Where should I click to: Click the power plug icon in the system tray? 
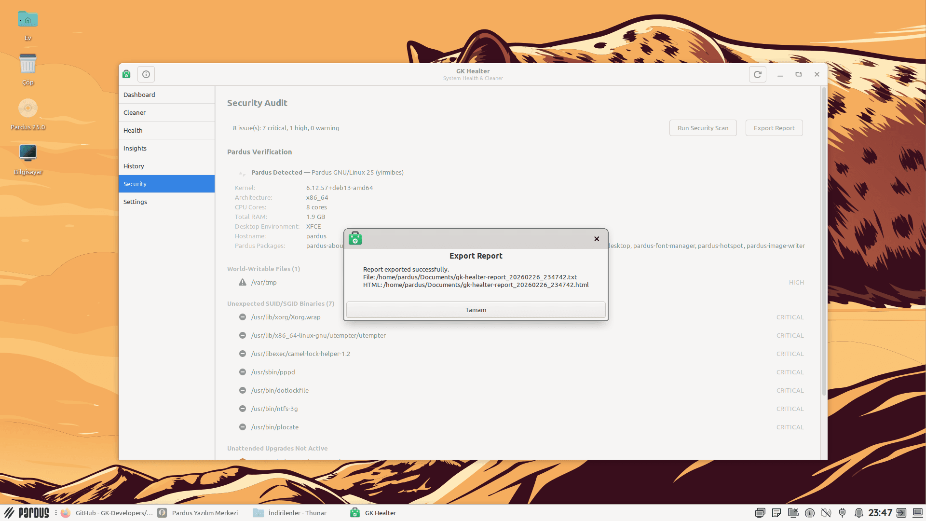pyautogui.click(x=843, y=513)
